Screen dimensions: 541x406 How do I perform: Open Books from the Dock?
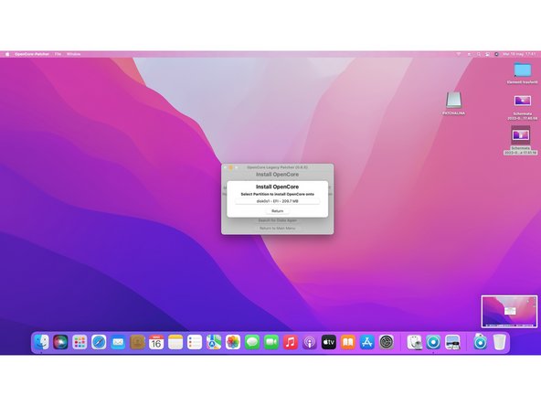click(x=348, y=343)
